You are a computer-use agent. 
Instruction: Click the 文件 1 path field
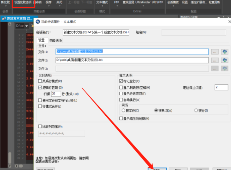coord(132,52)
